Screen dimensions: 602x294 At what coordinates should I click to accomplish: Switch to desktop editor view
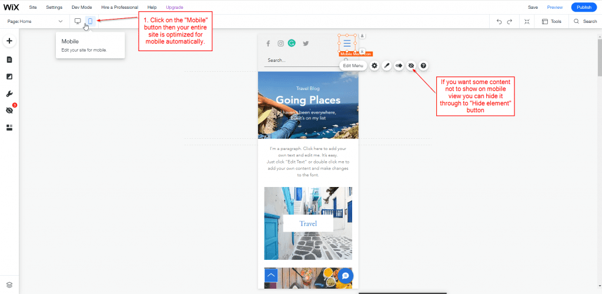(x=78, y=21)
